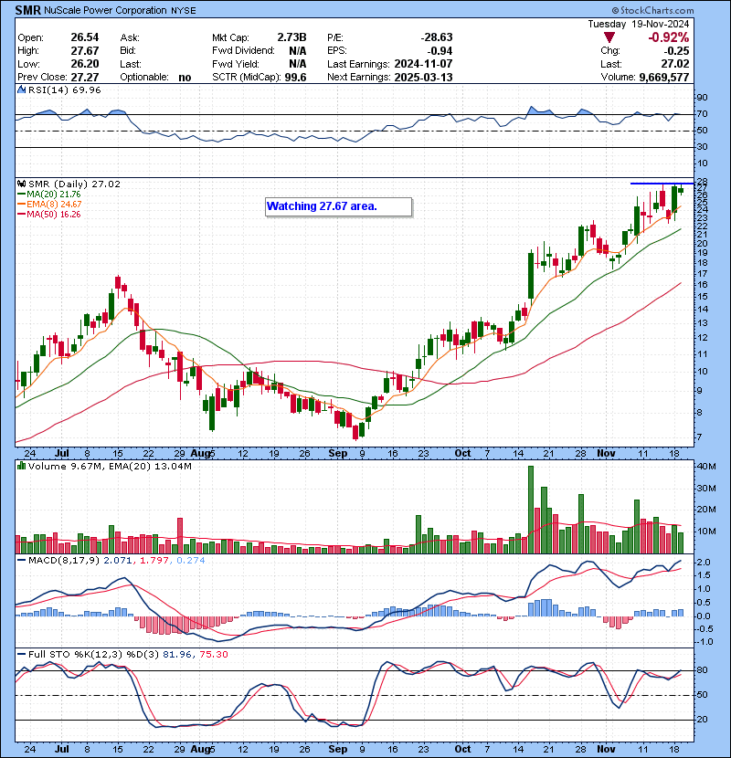
Task: Click the Mkt Cap value 2.73B
Action: [291, 37]
